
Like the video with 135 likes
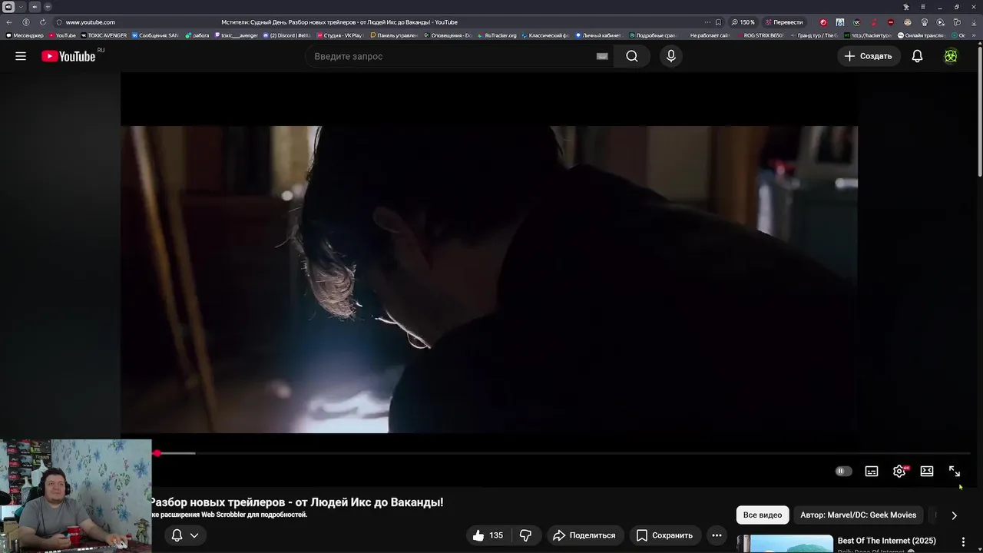(x=488, y=535)
